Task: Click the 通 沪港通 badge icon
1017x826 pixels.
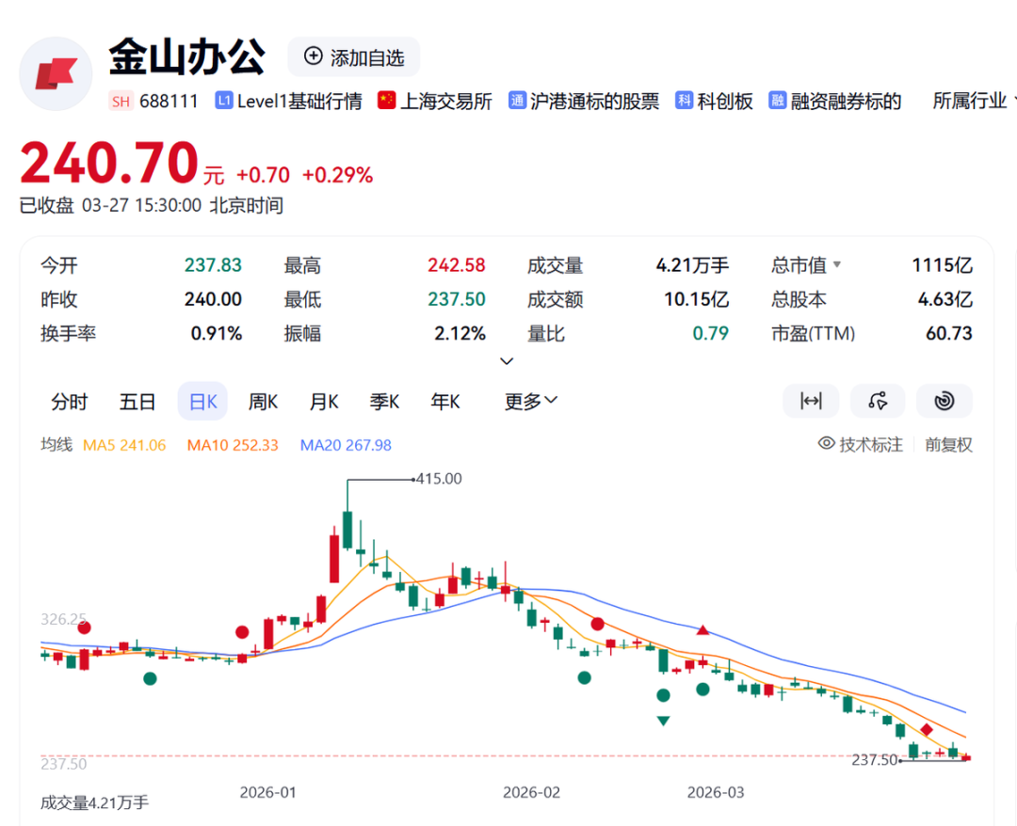Action: pyautogui.click(x=517, y=101)
